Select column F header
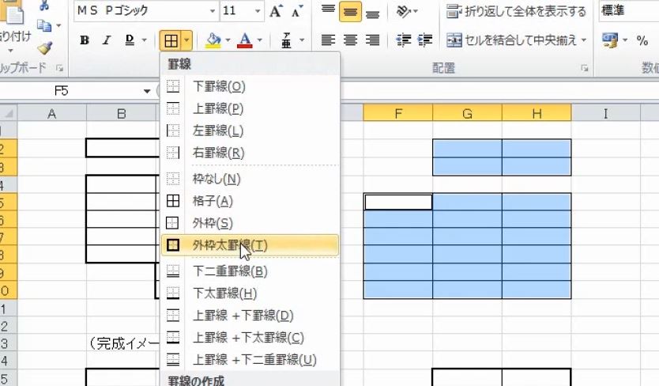The height and width of the screenshot is (386, 659). pyautogui.click(x=398, y=113)
